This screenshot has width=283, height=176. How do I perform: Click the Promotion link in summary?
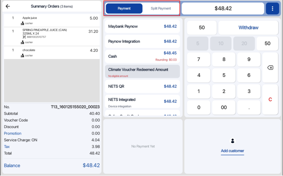[13, 133]
